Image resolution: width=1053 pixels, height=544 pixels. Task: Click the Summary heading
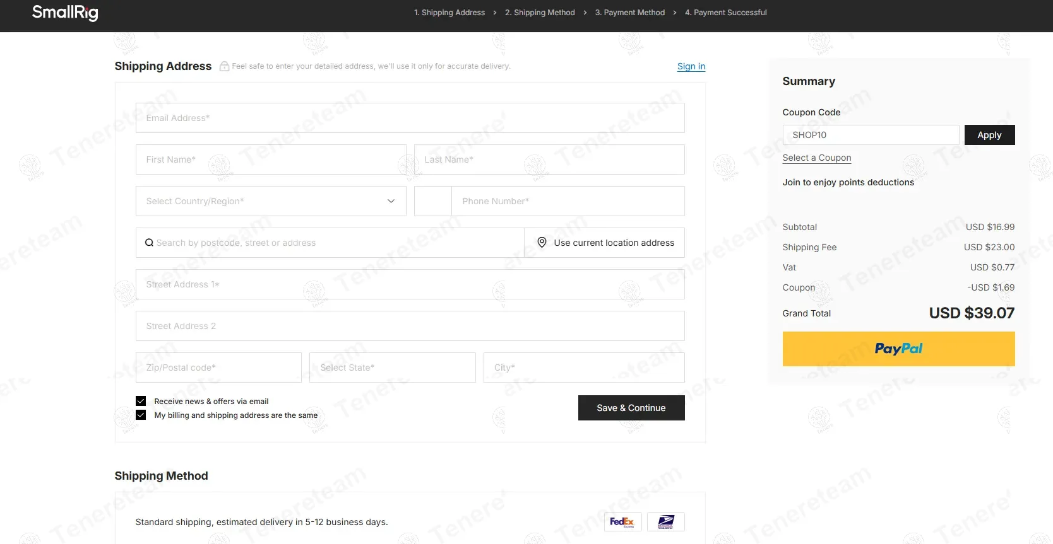[809, 81]
